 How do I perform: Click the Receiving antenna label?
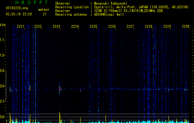tap(71, 14)
